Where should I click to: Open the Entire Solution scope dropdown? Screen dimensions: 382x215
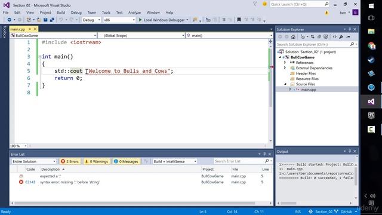(x=34, y=161)
